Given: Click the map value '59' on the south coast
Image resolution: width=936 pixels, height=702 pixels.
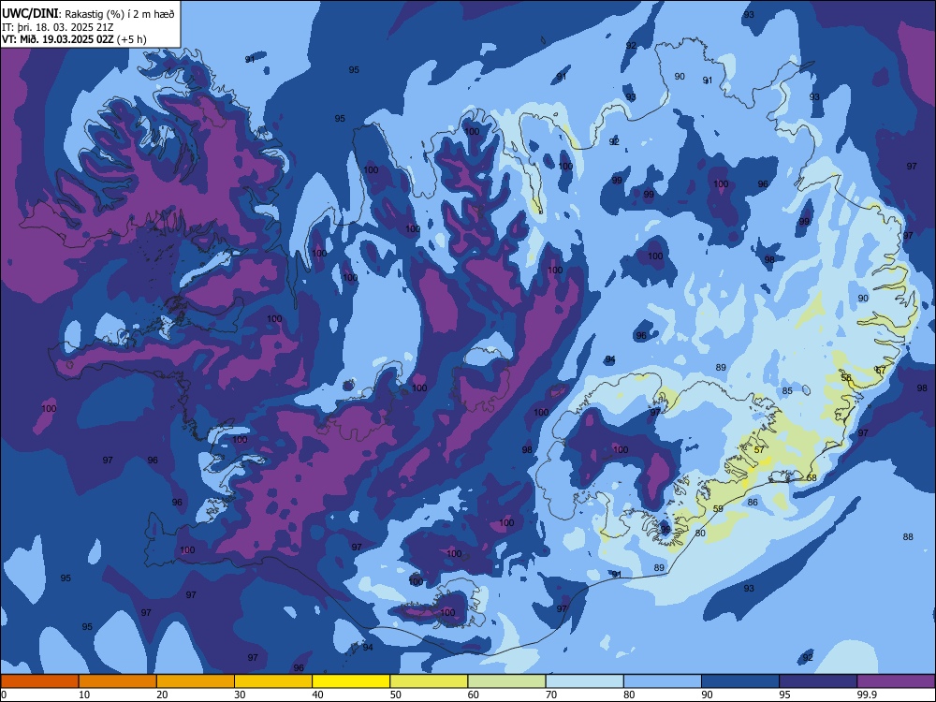Looking at the screenshot, I should 718,508.
